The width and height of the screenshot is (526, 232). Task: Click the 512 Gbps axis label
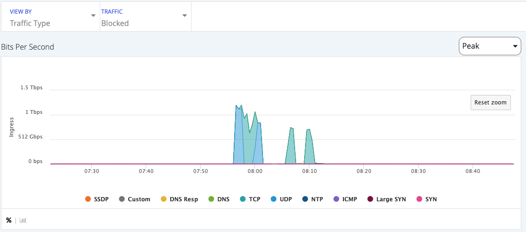(x=31, y=137)
